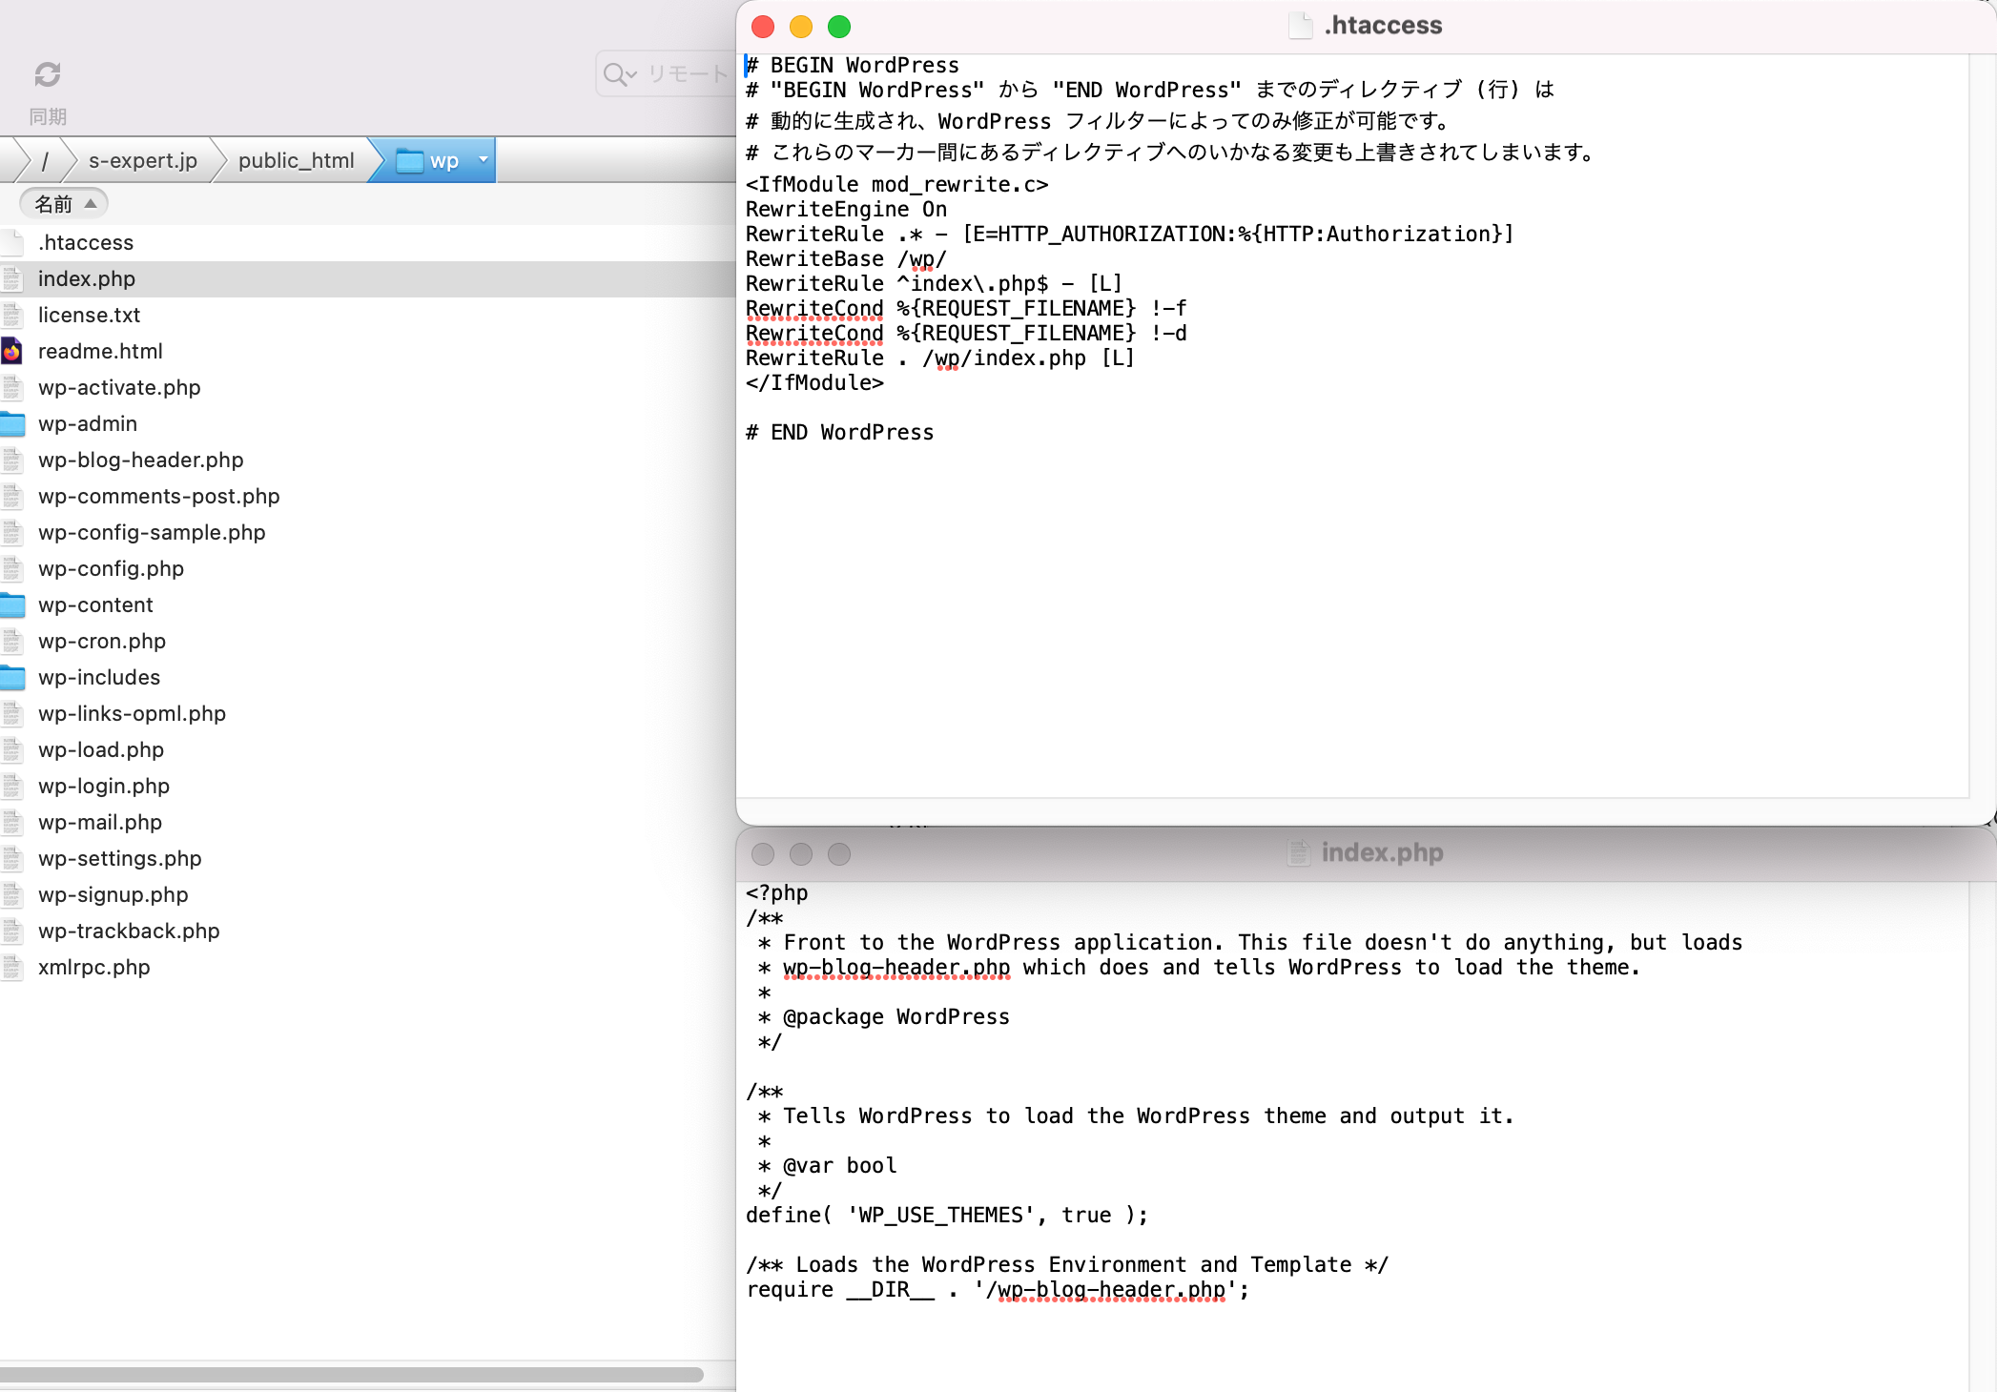Viewport: 1997px width, 1392px height.
Task: Click the readme.html Firefox file icon
Action: click(x=11, y=351)
